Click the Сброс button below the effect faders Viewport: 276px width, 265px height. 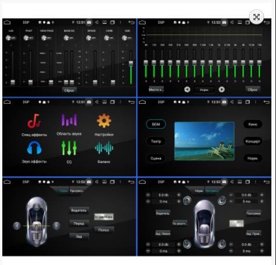(69, 90)
